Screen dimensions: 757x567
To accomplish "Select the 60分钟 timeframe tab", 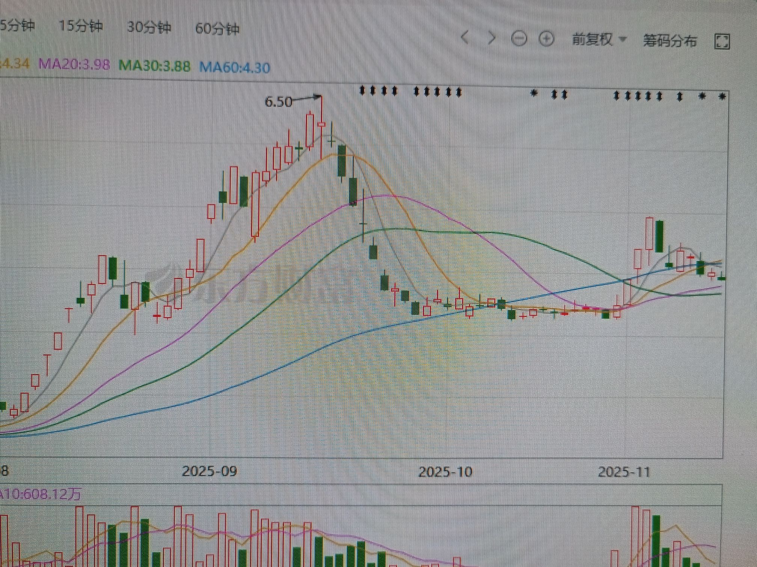I will 217,28.
